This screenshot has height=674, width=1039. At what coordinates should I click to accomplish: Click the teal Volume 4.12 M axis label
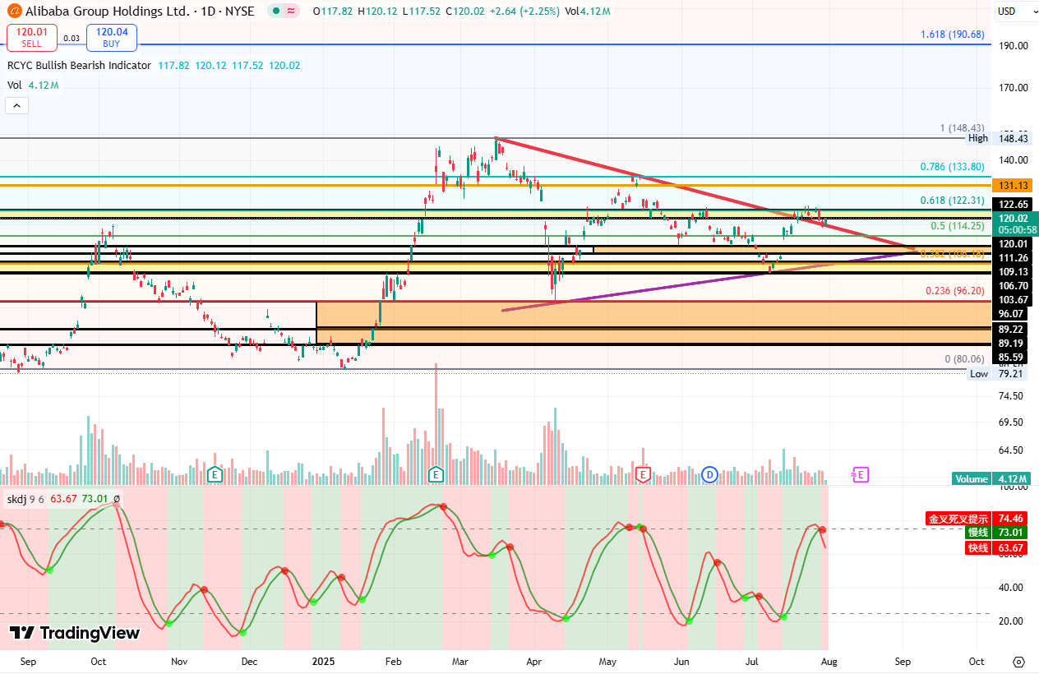click(x=992, y=479)
